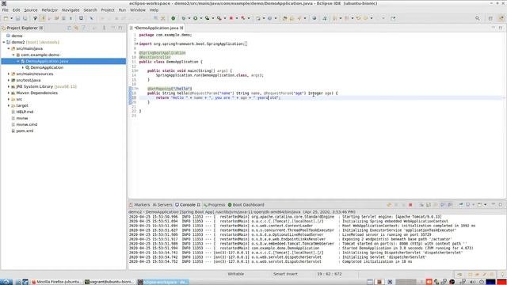The image size is (507, 285).
Task: Switch to the Progress tab
Action: coord(214,205)
